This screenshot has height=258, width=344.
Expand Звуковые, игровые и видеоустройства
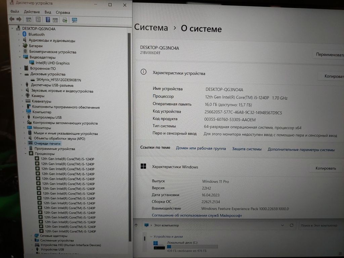click(22, 90)
